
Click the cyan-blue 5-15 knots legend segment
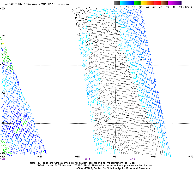pos(127,3)
